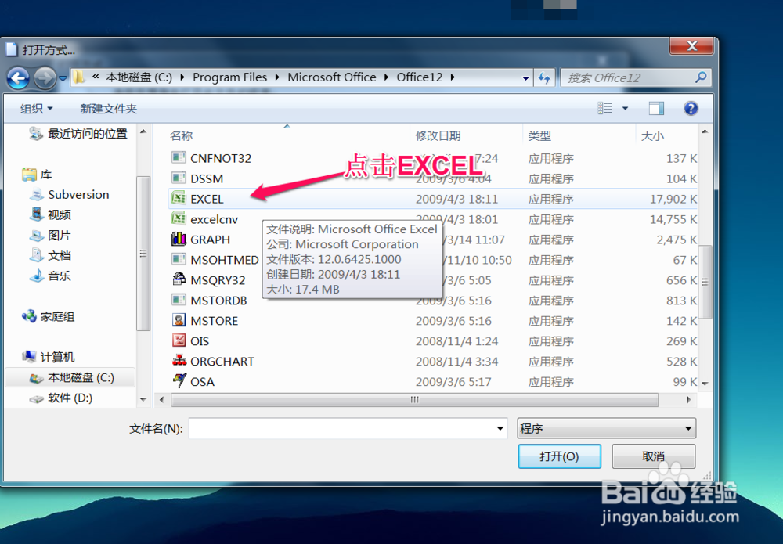
Task: Click the 打开(O) button
Action: click(559, 456)
